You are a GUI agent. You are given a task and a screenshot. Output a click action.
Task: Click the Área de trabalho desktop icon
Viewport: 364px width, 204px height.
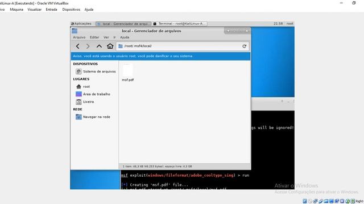coord(78,94)
